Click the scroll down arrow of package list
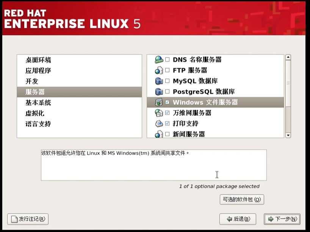 pos(288,135)
